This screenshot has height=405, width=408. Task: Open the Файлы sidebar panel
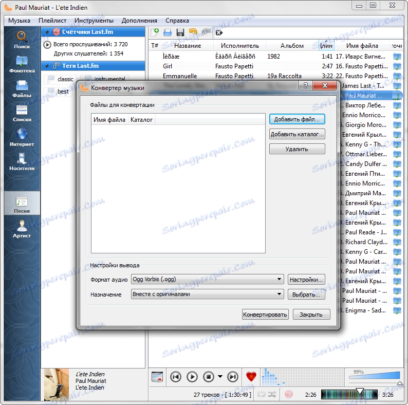point(22,89)
